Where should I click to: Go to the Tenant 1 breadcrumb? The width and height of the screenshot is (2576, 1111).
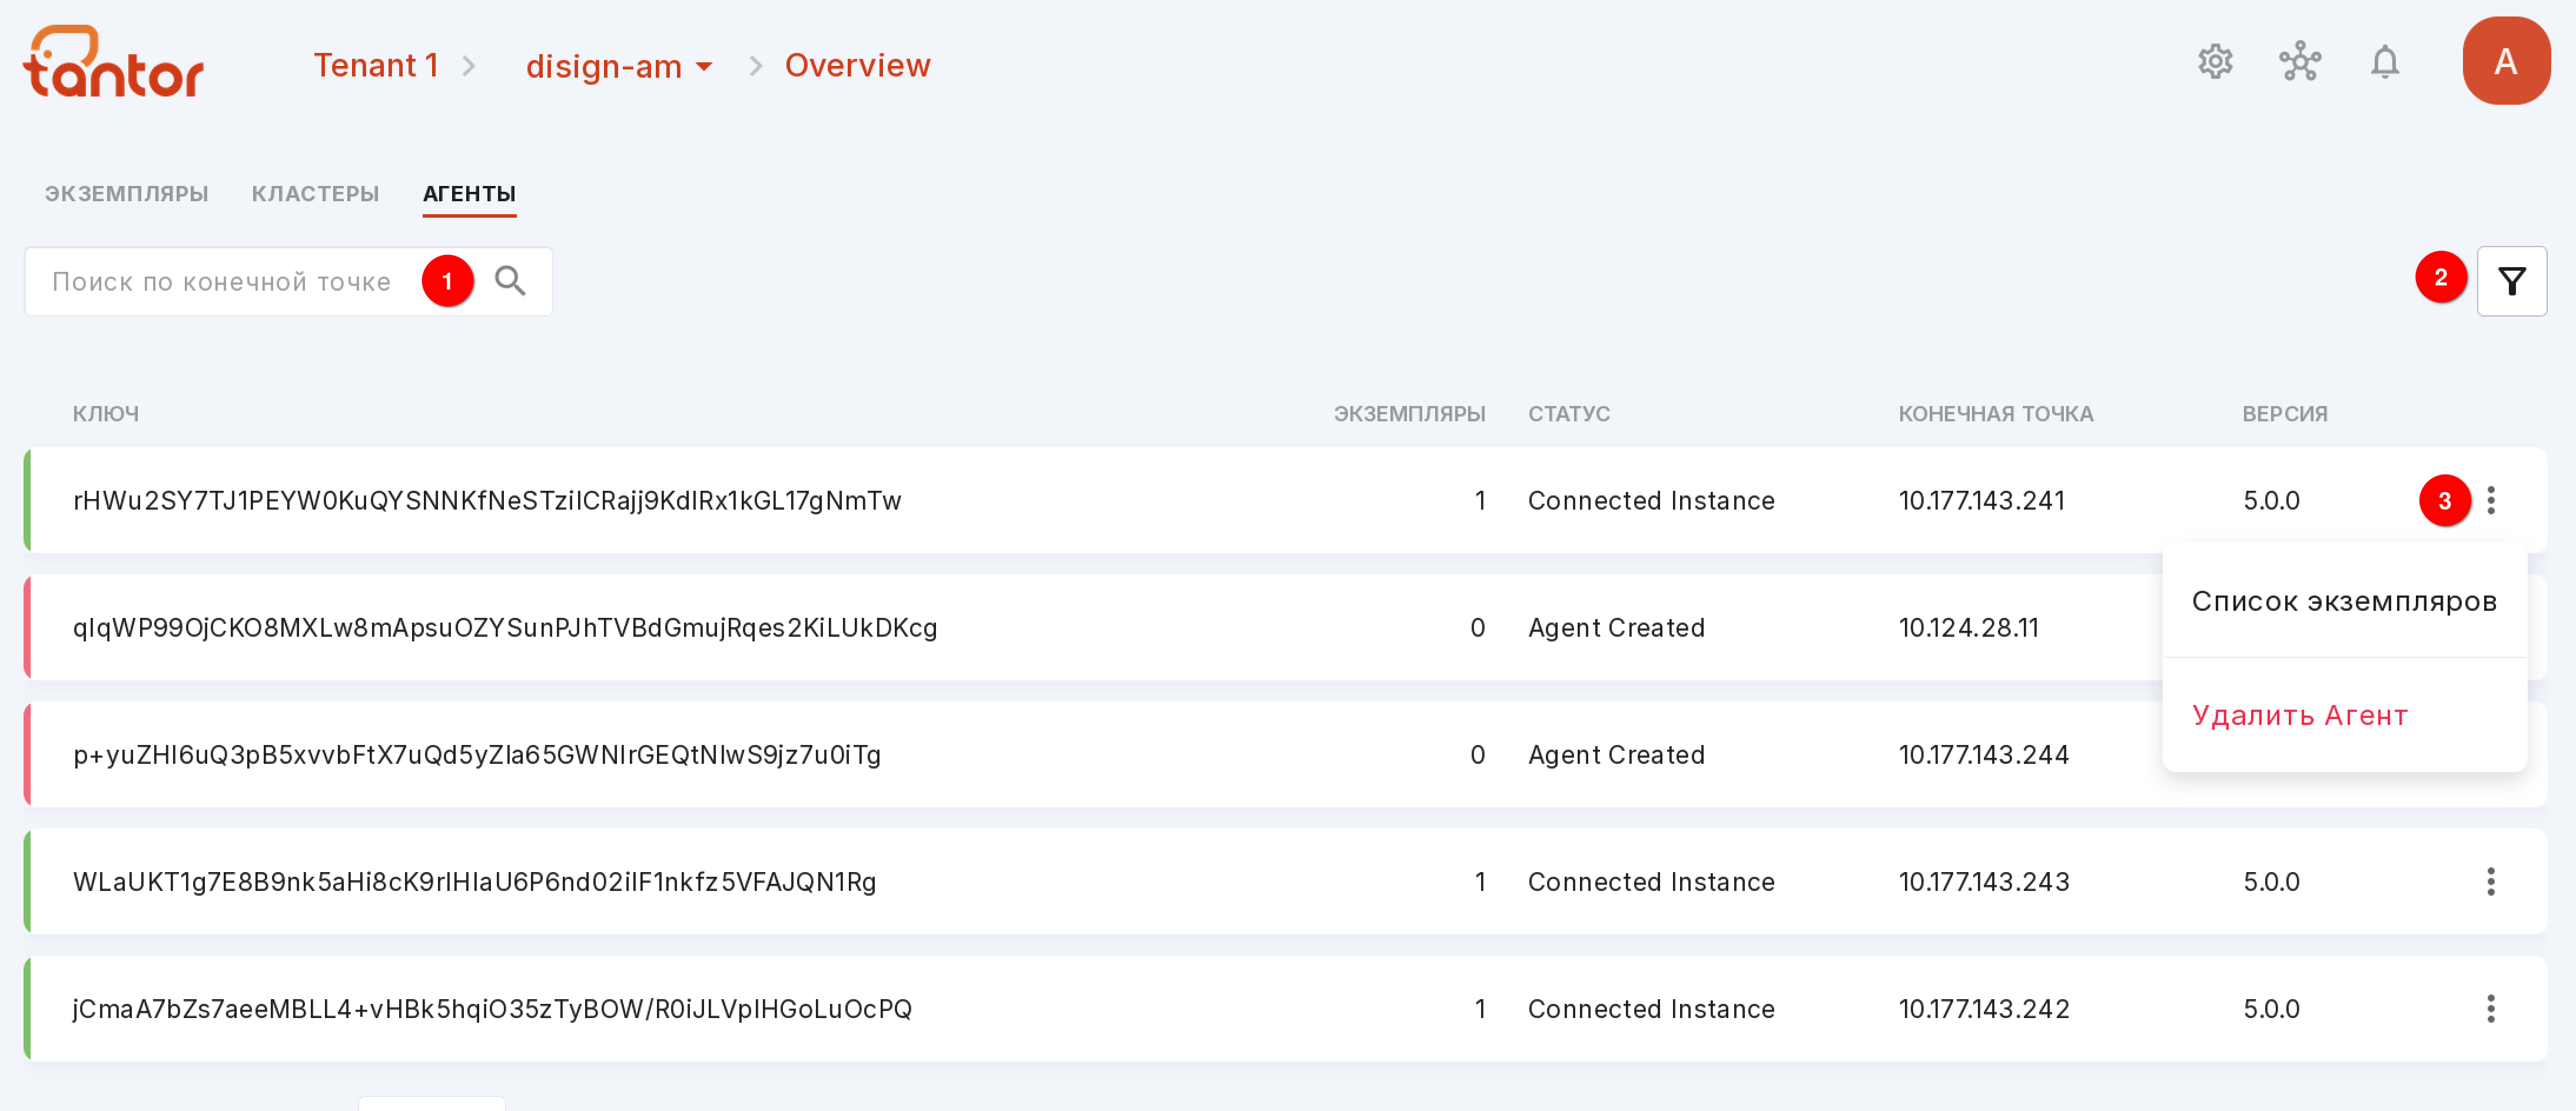click(376, 65)
